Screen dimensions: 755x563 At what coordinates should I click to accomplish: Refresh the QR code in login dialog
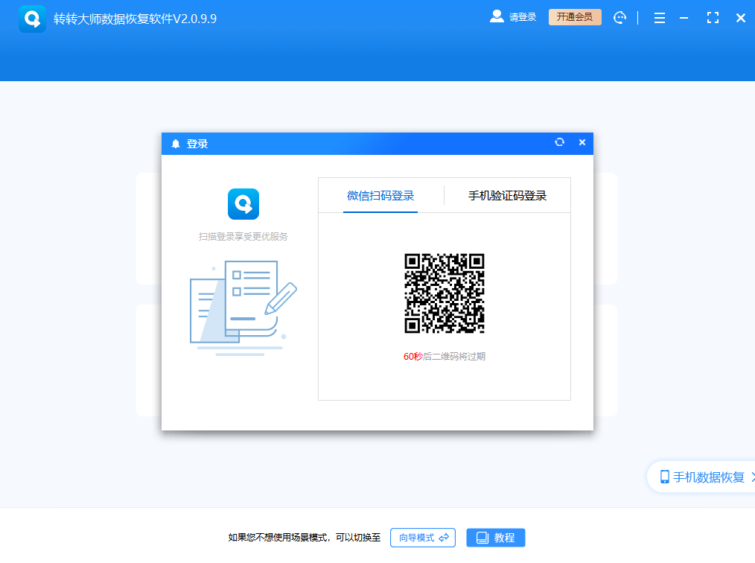559,142
